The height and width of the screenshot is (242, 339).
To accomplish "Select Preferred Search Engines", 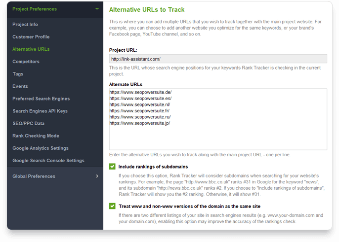I will pos(41,99).
